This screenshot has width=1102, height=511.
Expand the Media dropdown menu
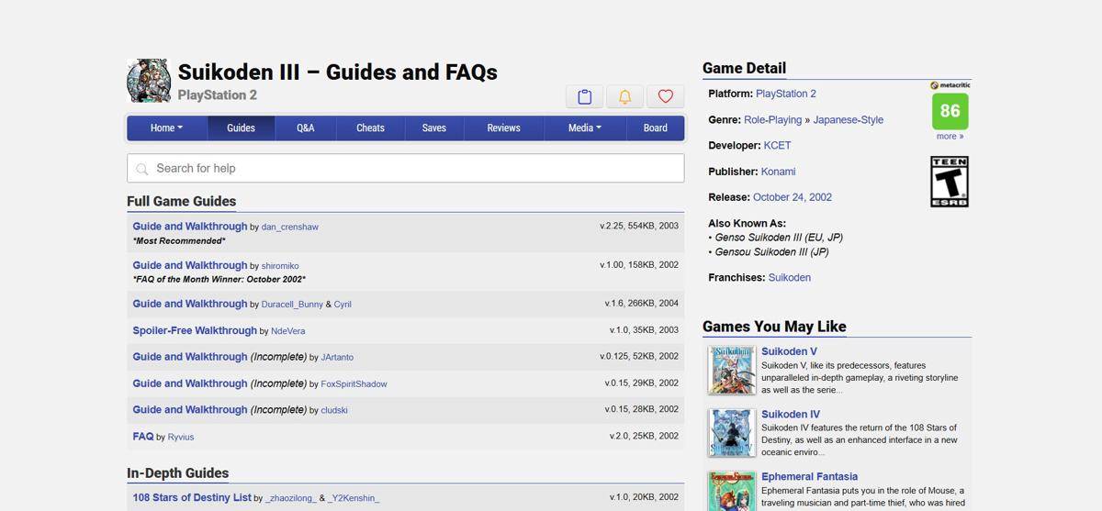[585, 128]
